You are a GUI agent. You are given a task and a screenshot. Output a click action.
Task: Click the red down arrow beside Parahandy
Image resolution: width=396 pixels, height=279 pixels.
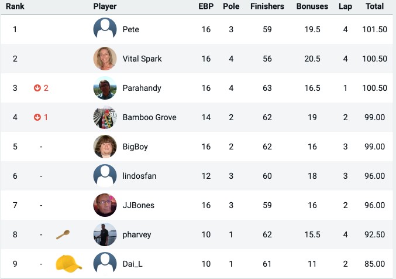click(x=37, y=88)
